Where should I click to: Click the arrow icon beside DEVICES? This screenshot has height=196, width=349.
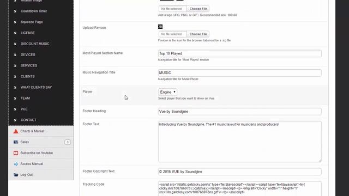[15, 54]
